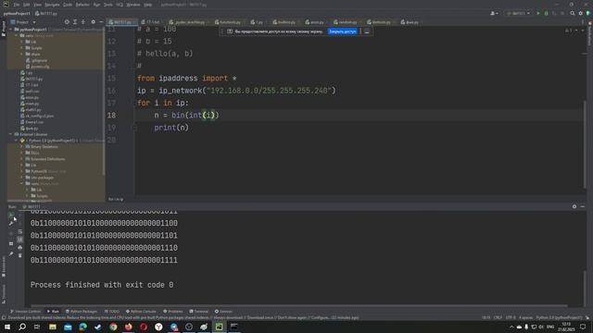Screen dimensions: 593x333
Task: Hide the Project panel
Action: (101, 22)
